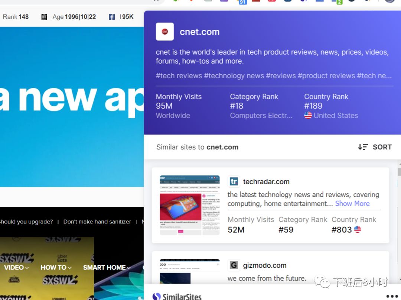Click the gizmodo.com page thumbnail
This screenshot has height=300, width=401.
tap(189, 271)
